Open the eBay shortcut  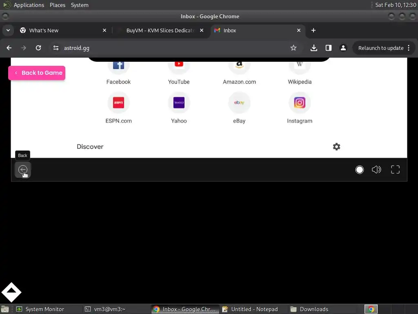point(239,108)
